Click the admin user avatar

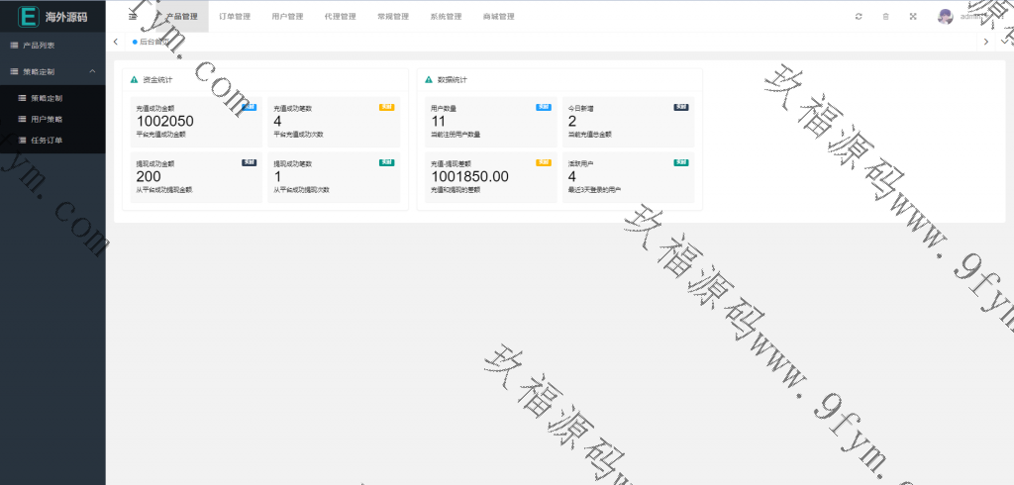click(946, 17)
